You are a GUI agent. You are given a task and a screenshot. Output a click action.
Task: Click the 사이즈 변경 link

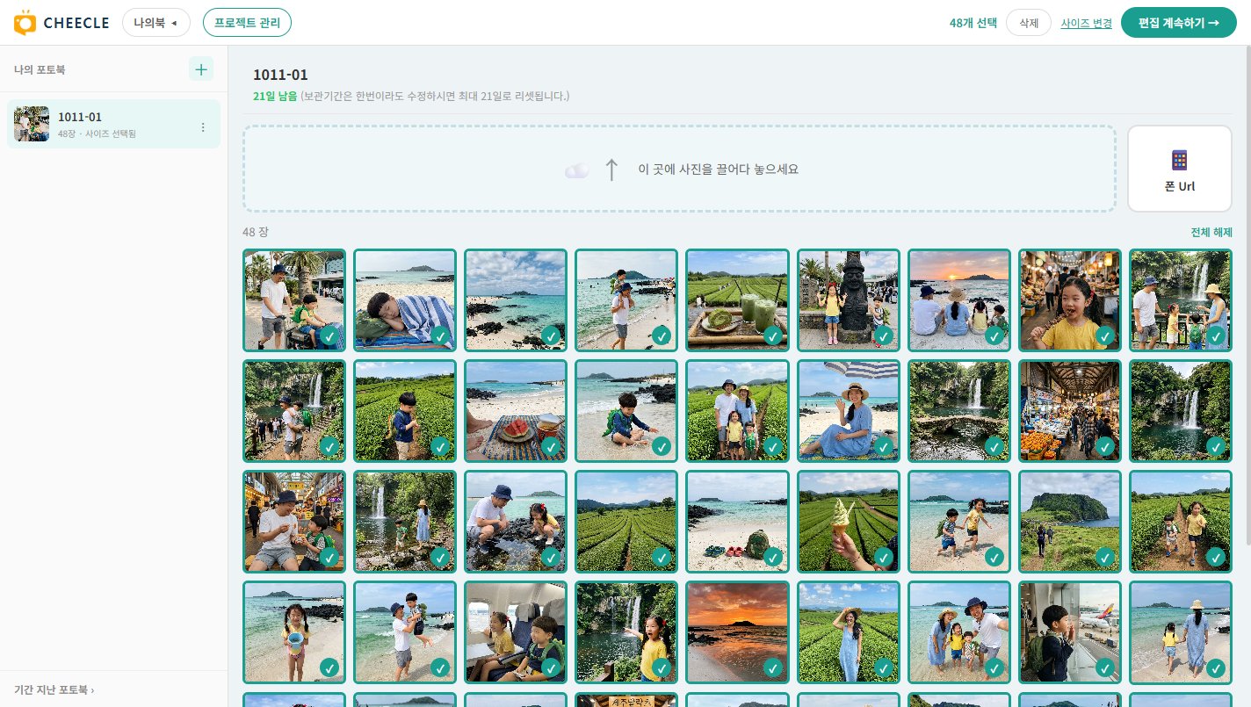(x=1086, y=23)
